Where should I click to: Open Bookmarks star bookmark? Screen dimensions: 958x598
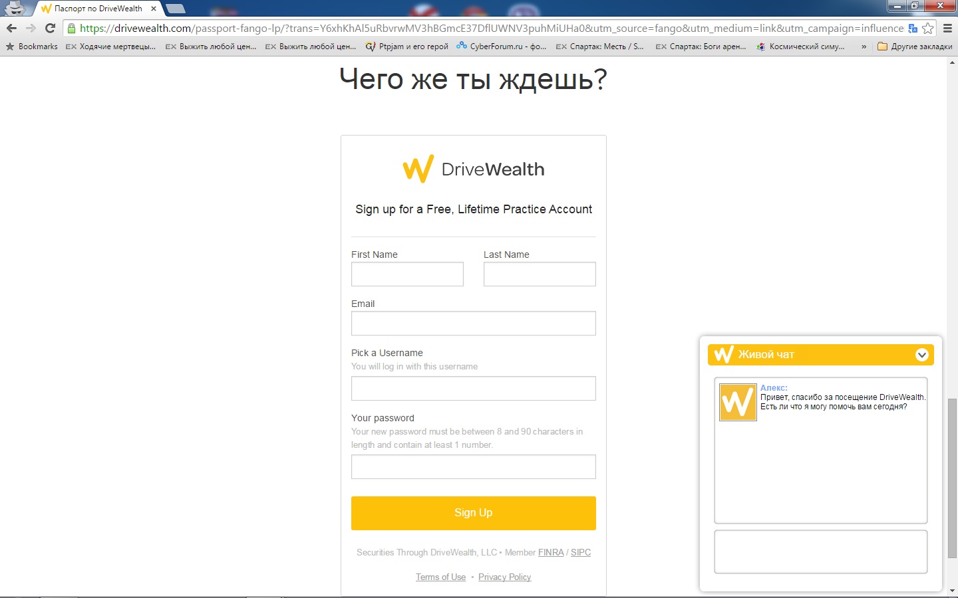click(x=31, y=47)
